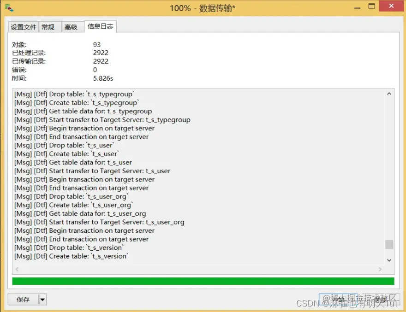Click the 对象 count value 93
This screenshot has width=406, height=312.
[x=97, y=45]
